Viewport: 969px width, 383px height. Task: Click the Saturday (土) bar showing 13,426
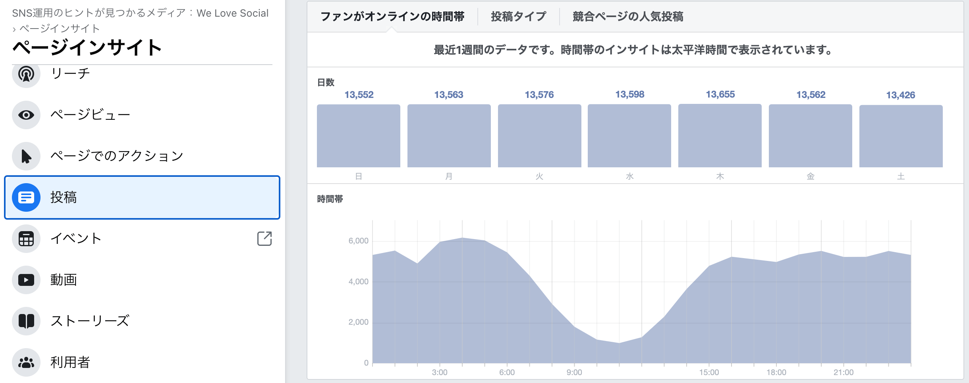[x=901, y=136]
